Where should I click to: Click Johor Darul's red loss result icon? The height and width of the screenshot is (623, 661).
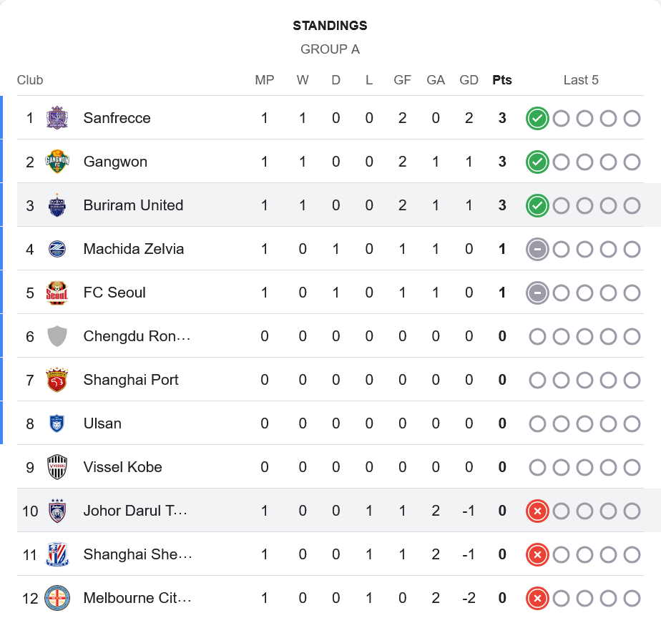click(x=537, y=511)
